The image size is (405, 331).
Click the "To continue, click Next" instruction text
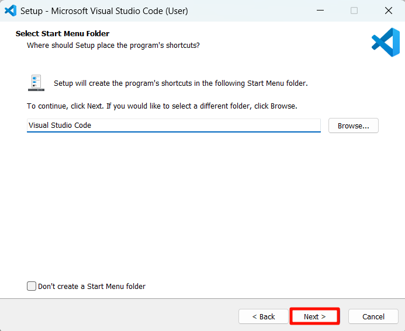click(162, 106)
